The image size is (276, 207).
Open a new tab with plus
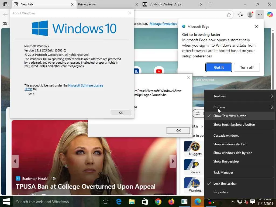(x=210, y=4)
